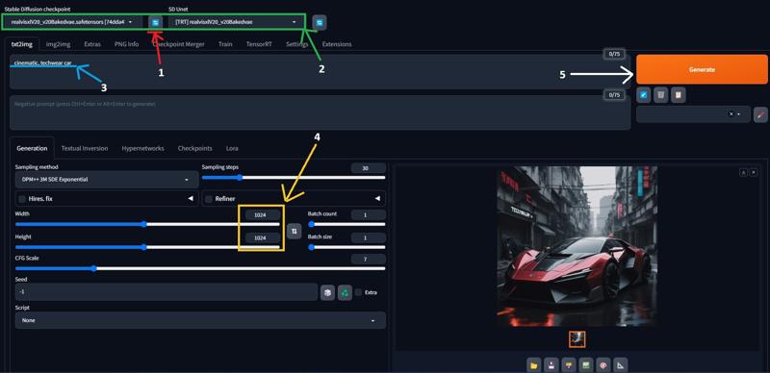Tick the Extra seed checkbox
The width and height of the screenshot is (770, 373).
tap(358, 292)
